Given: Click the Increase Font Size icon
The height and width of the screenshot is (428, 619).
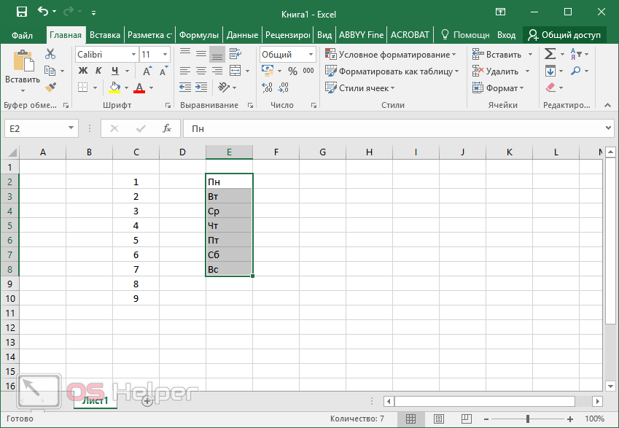Looking at the screenshot, I should pyautogui.click(x=147, y=71).
